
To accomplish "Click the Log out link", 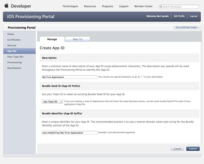I will pyautogui.click(x=193, y=16).
